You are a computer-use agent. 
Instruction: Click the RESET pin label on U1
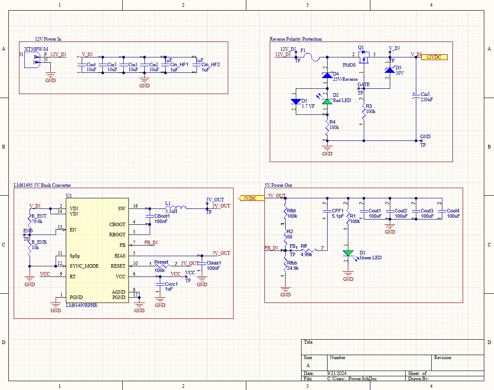click(118, 266)
